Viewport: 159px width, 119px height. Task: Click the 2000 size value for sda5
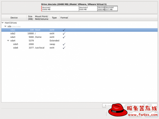point(31,44)
